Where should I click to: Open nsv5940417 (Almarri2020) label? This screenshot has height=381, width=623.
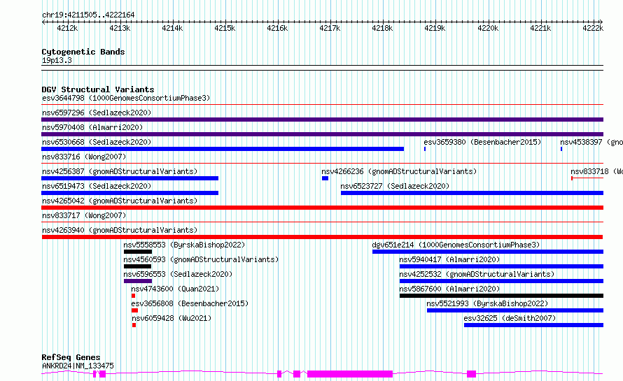pyautogui.click(x=449, y=259)
